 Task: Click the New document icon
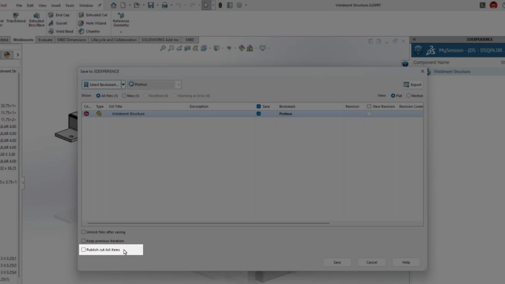(123, 5)
